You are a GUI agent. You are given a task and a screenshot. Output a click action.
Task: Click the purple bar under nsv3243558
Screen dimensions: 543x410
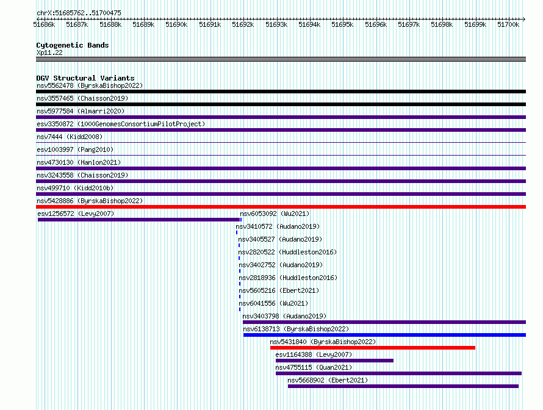[281, 181]
